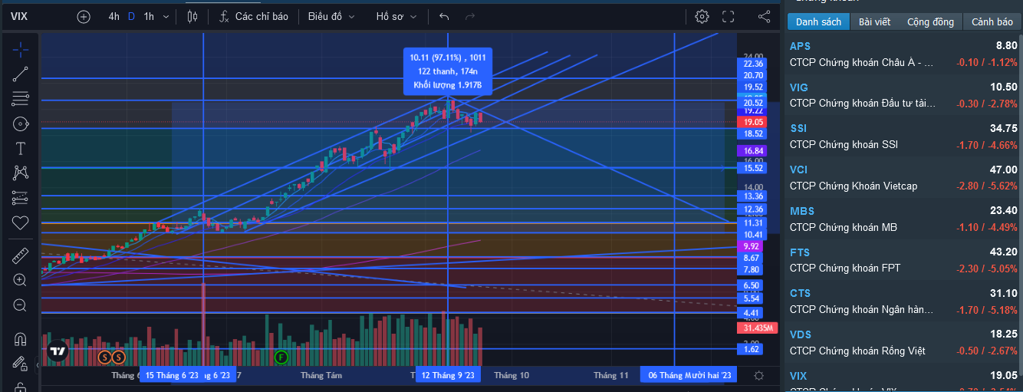The image size is (1023, 392).
Task: Switch to the Danh sách tab
Action: tap(818, 21)
